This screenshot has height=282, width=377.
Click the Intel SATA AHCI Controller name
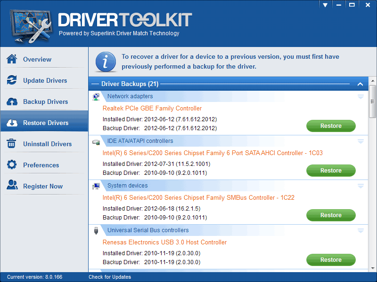coord(213,153)
